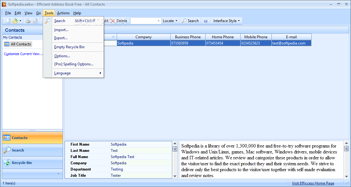Open the Help menu
351x187 pixels.
click(77, 13)
